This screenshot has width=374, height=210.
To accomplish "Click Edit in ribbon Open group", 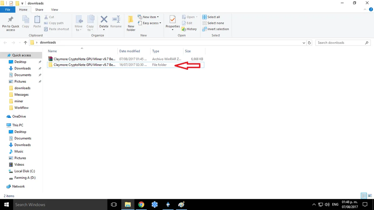I will point(187,23).
